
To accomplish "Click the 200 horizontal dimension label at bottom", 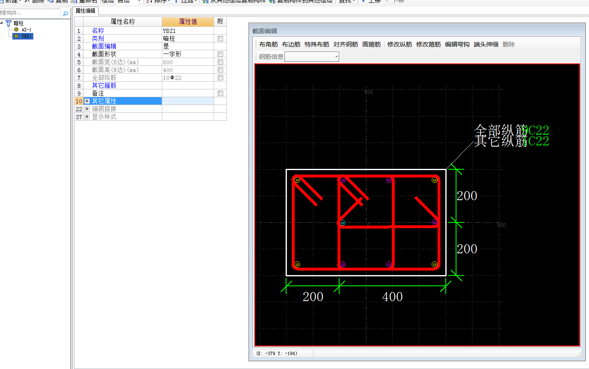I will (313, 297).
